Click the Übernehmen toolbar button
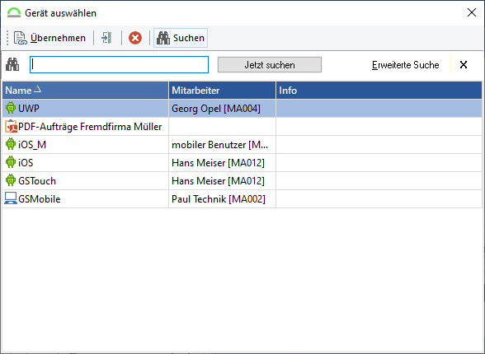Viewport: 485px width, 354px height. (x=49, y=38)
